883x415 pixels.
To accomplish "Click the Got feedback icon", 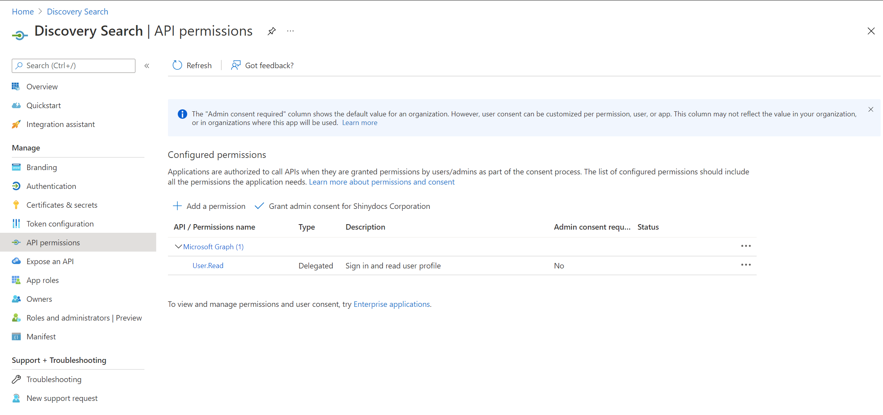I will coord(235,65).
